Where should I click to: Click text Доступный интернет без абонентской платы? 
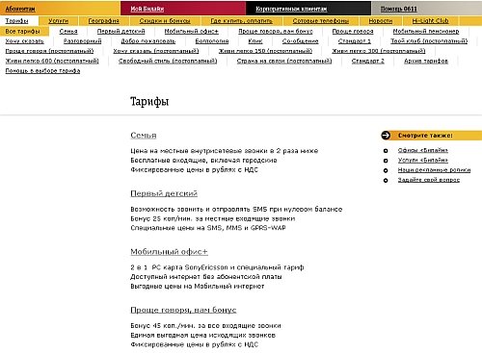pyautogui.click(x=206, y=277)
